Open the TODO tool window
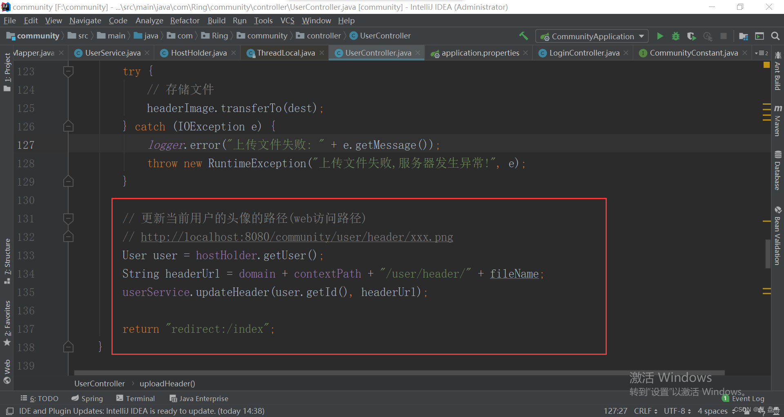The width and height of the screenshot is (784, 417). [x=40, y=398]
